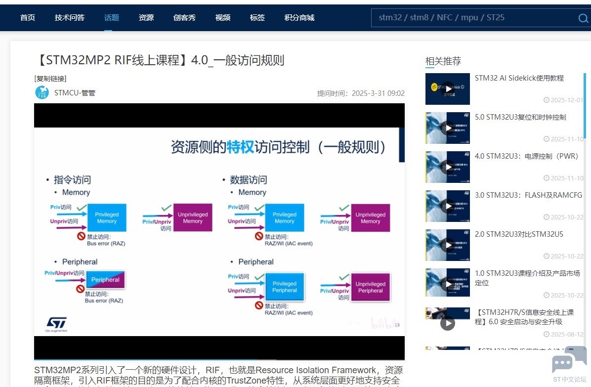
Task: Play the STM32 AI Sidekick video thumbnail
Action: [x=447, y=89]
